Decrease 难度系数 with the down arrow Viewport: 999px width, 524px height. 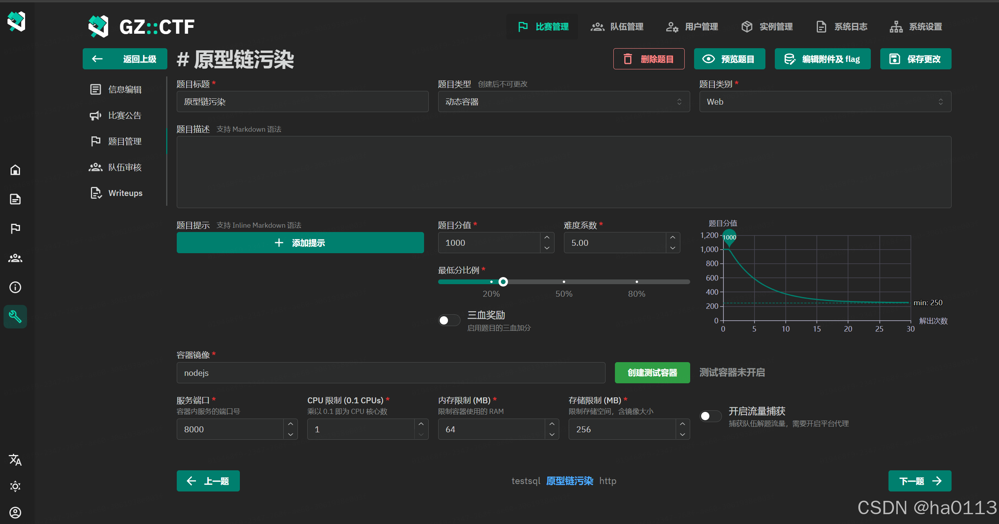(x=673, y=248)
